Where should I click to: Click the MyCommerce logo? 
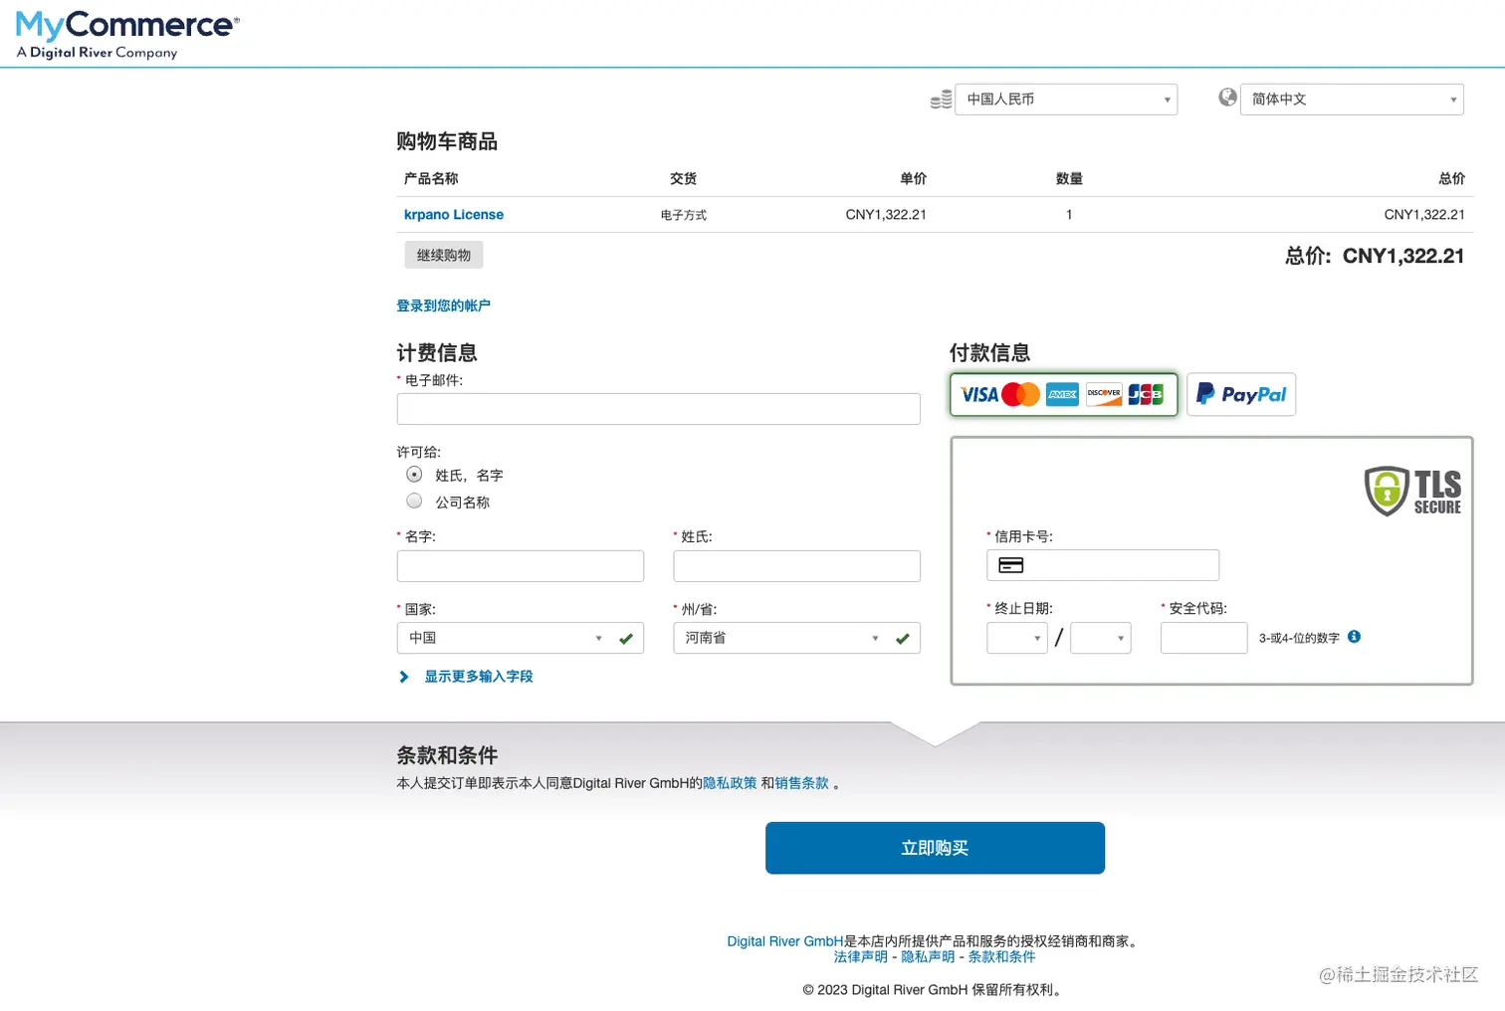[127, 35]
